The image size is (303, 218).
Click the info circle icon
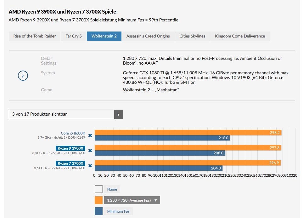pos(23,75)
